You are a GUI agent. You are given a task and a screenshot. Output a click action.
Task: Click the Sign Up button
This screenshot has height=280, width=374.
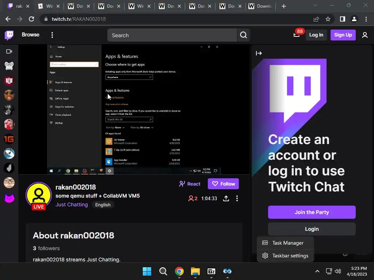click(x=343, y=35)
